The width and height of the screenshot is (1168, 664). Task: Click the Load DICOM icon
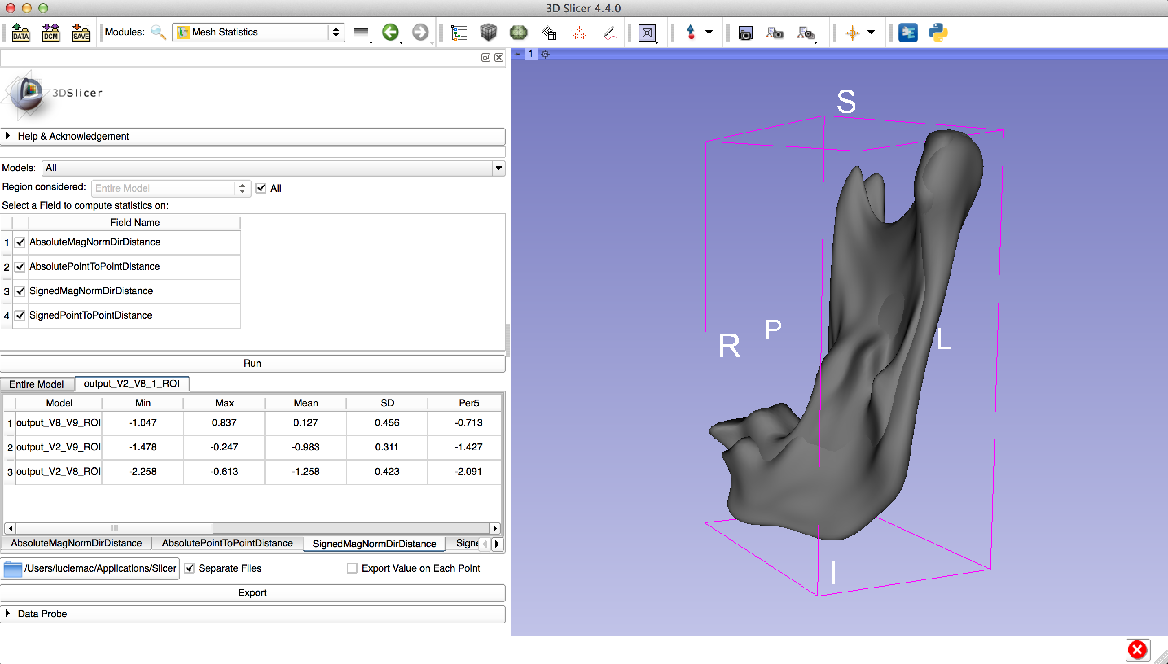coord(50,33)
